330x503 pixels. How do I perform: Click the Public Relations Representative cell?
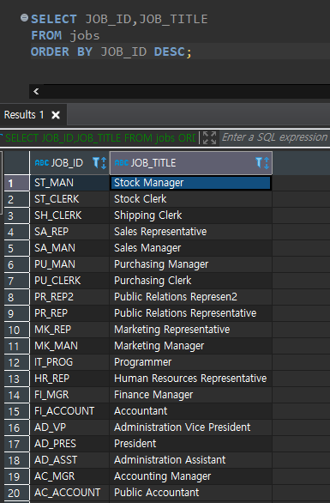pos(191,313)
